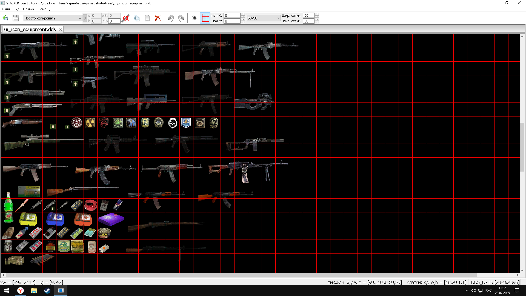526x296 pixels.
Task: Click the vertical scrollbar thumb
Action: click(522, 147)
